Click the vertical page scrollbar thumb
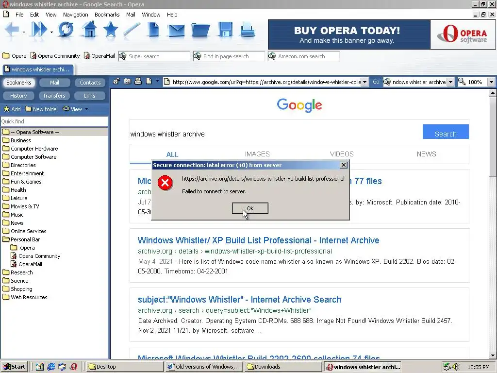Image resolution: width=497 pixels, height=373 pixels. click(x=492, y=136)
